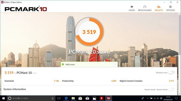Click the Digital Content Creation value 2 717
The width and height of the screenshot is (181, 101).
click(171, 81)
